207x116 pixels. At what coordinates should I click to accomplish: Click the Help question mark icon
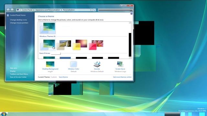tap(131, 14)
